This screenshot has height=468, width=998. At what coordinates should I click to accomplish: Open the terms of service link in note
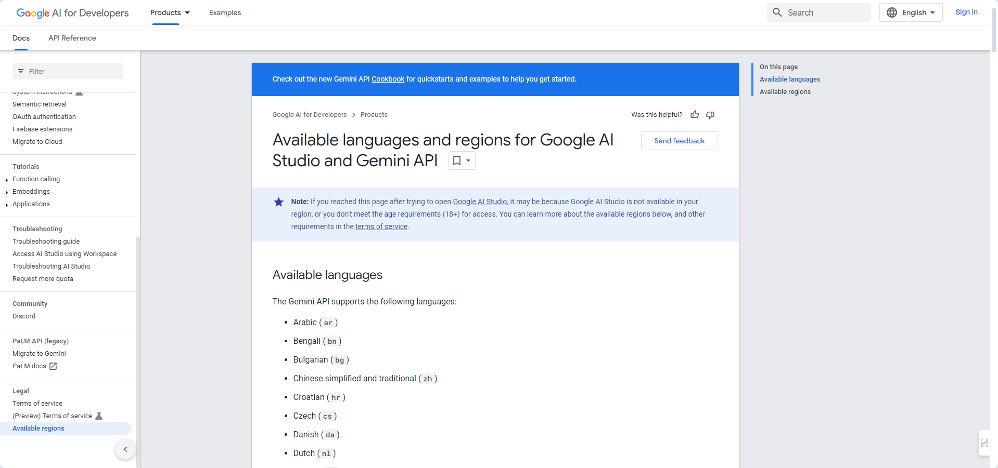point(381,226)
